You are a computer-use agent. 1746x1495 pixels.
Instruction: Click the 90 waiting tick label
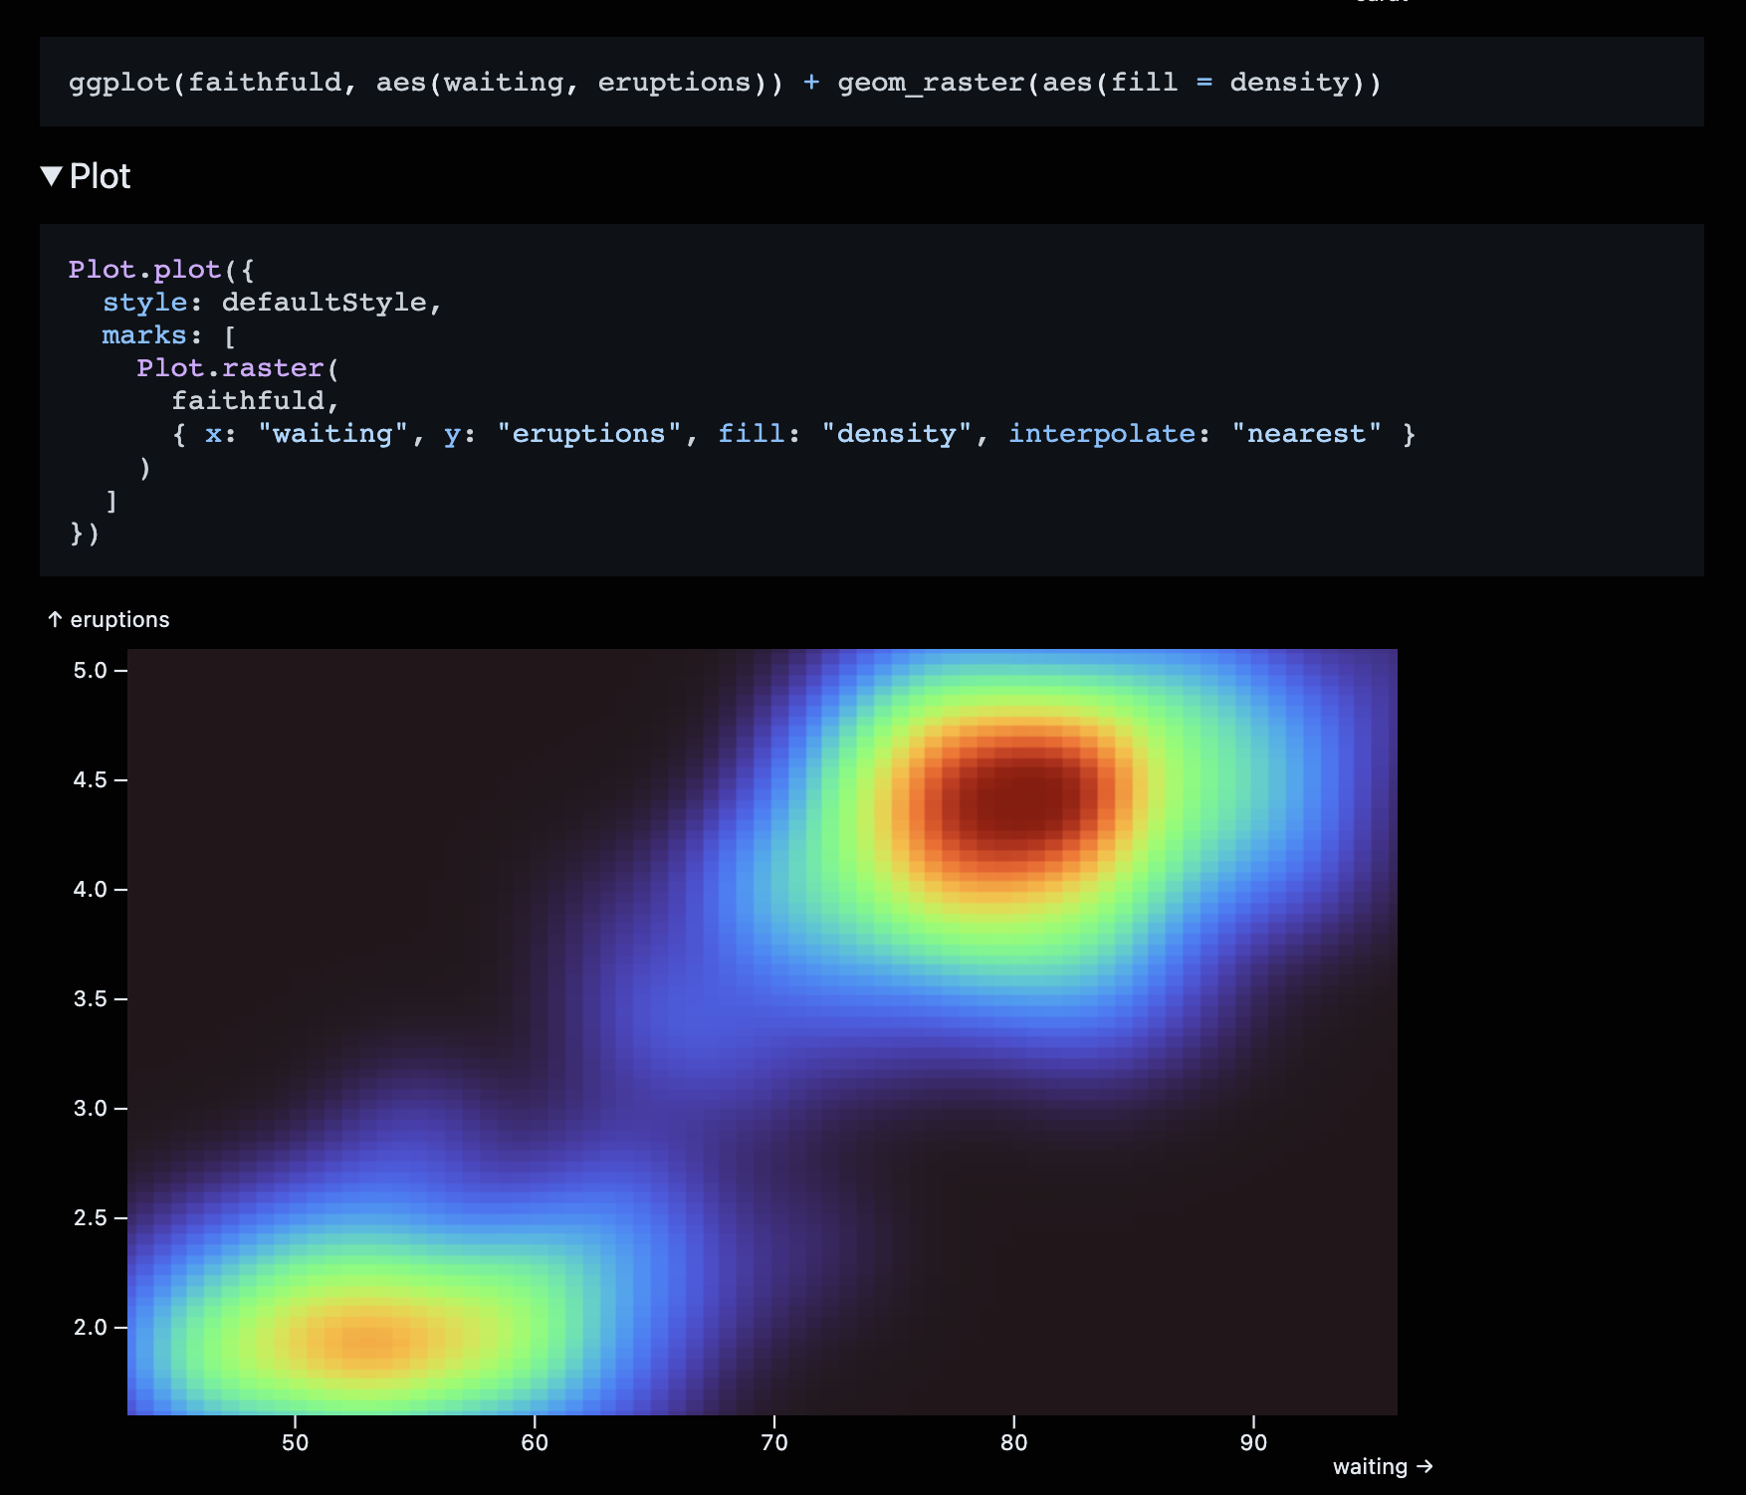1254,1441
